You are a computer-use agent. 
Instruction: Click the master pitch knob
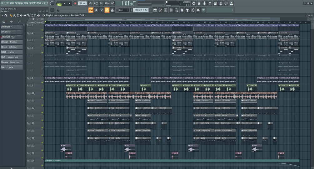[52, 10]
